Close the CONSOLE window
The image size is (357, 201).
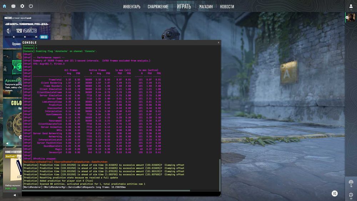pos(218,42)
